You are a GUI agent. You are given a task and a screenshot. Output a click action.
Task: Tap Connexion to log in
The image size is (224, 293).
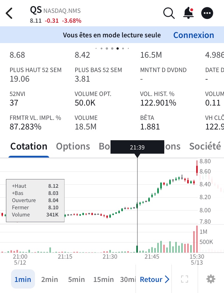[194, 35]
